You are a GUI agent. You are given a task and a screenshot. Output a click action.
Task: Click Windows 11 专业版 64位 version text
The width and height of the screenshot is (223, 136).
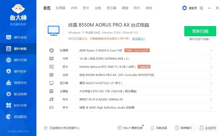pos(103,33)
